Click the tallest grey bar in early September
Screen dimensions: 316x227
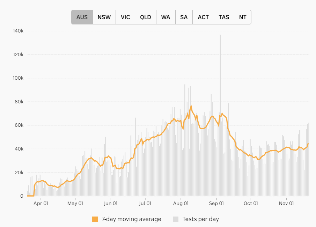[220, 115]
